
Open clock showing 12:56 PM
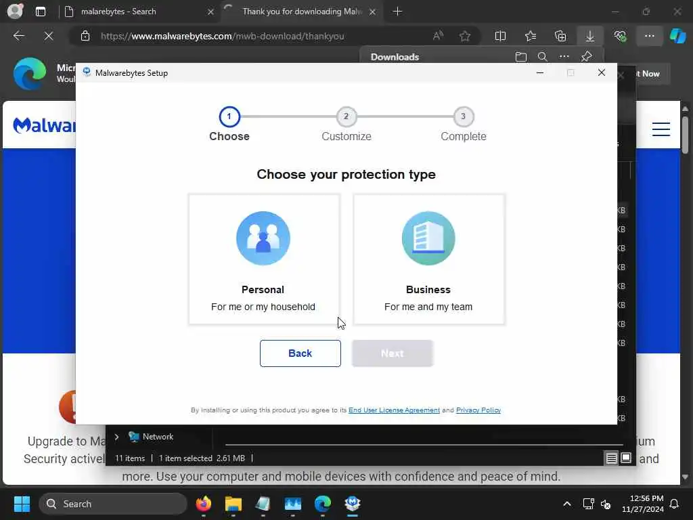pos(643,504)
